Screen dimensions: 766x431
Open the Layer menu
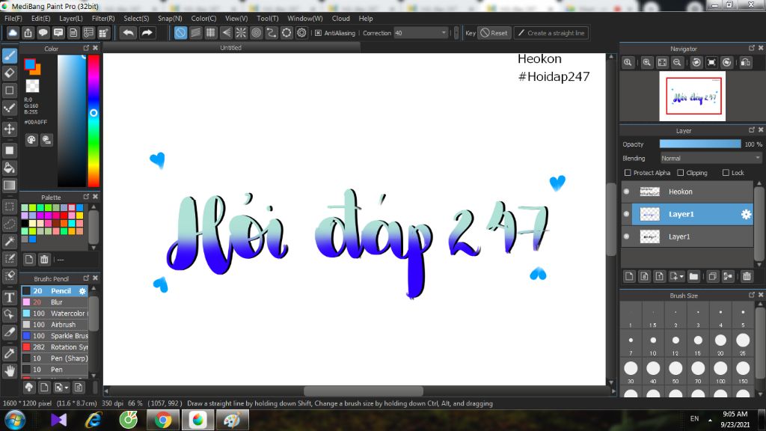(71, 18)
